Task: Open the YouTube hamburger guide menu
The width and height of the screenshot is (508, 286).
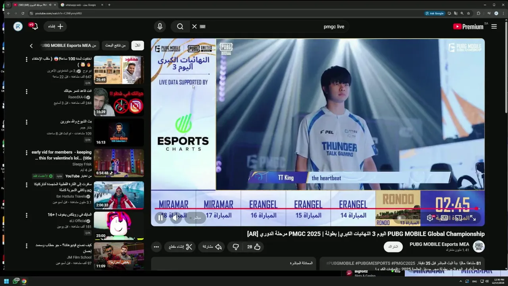Action: [494, 27]
